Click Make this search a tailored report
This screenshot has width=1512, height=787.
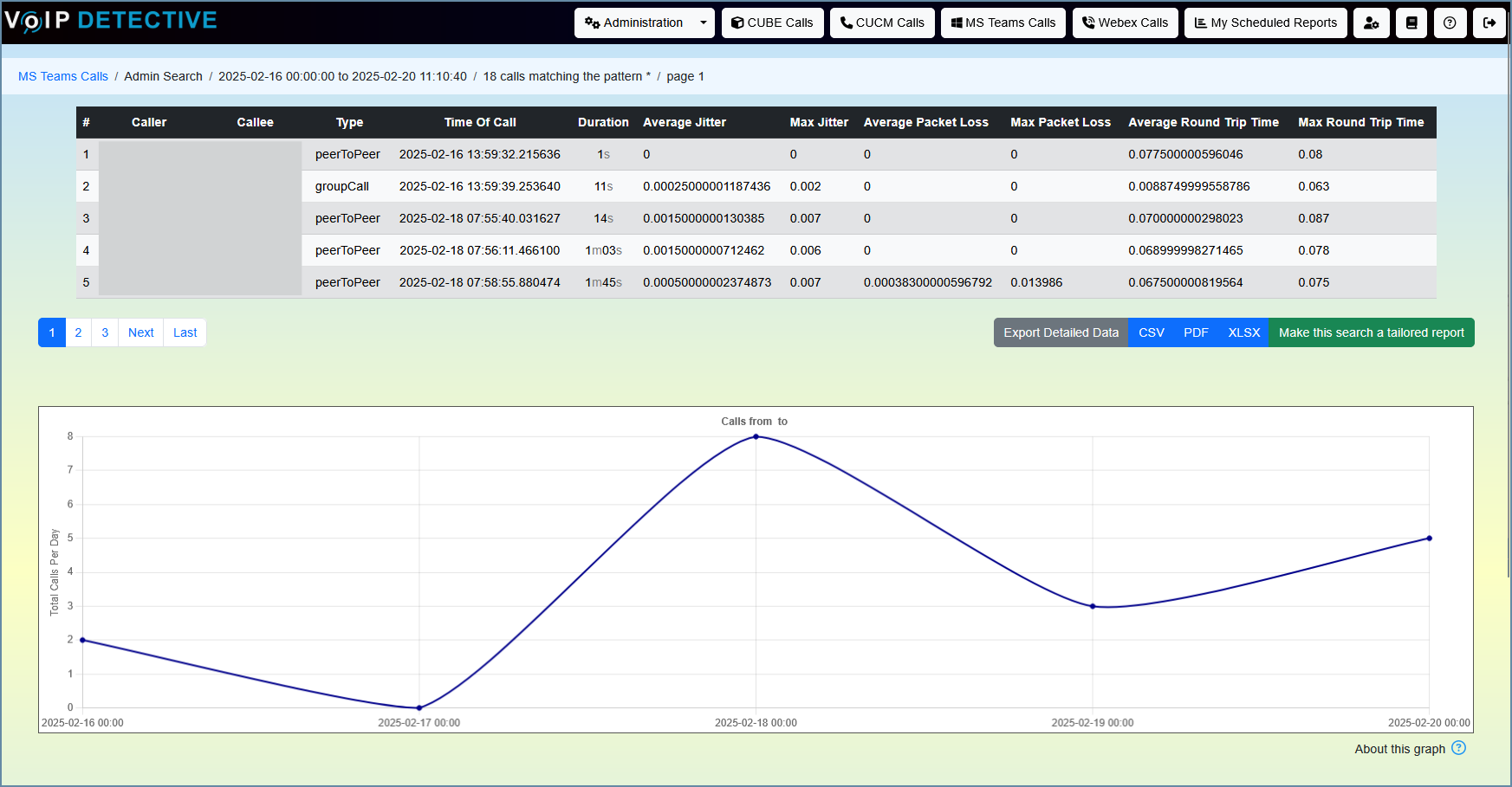coord(1372,332)
